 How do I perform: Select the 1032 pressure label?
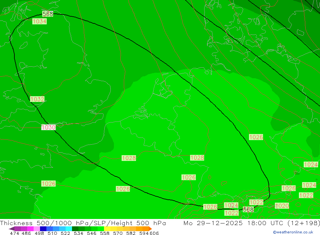[37, 99]
